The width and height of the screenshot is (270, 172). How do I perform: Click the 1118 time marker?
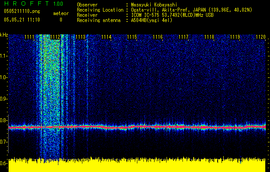(209, 37)
